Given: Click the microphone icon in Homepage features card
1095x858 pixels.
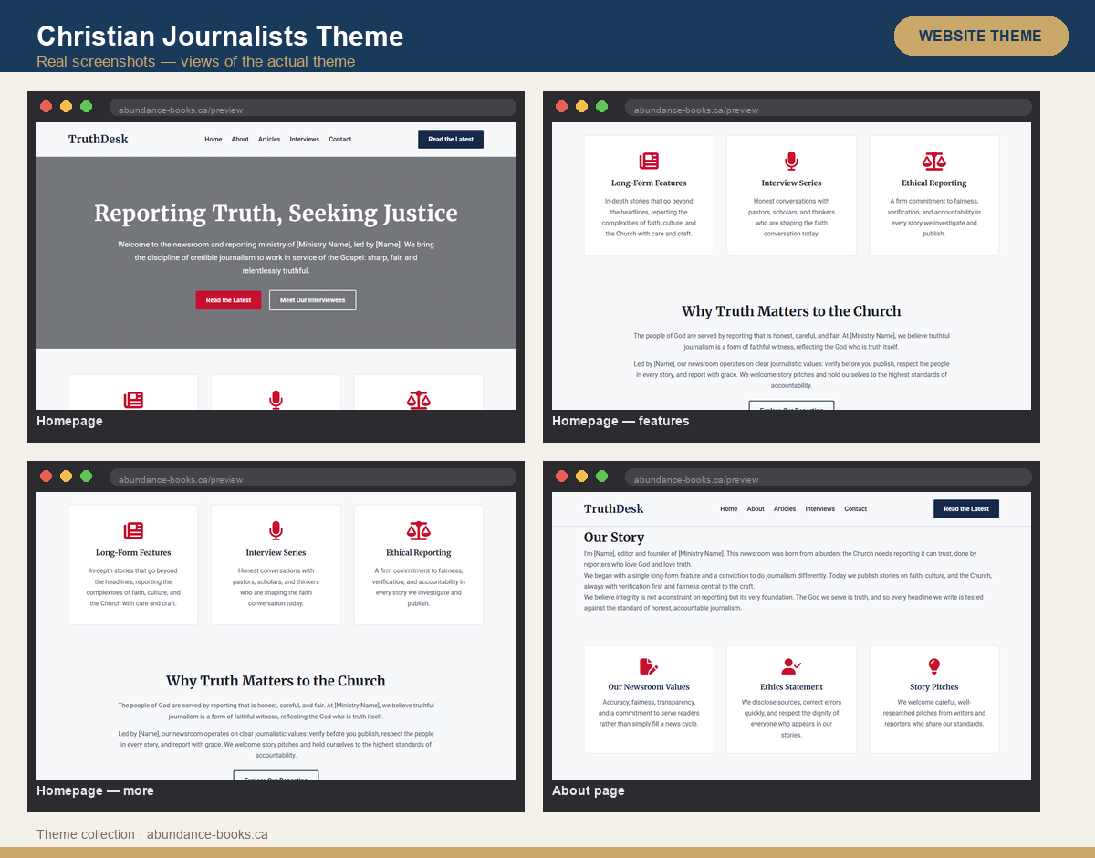Looking at the screenshot, I should 791,162.
